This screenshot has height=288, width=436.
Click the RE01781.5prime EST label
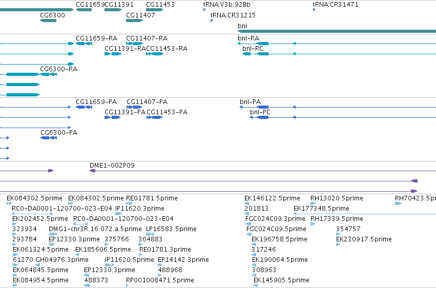coord(152,198)
